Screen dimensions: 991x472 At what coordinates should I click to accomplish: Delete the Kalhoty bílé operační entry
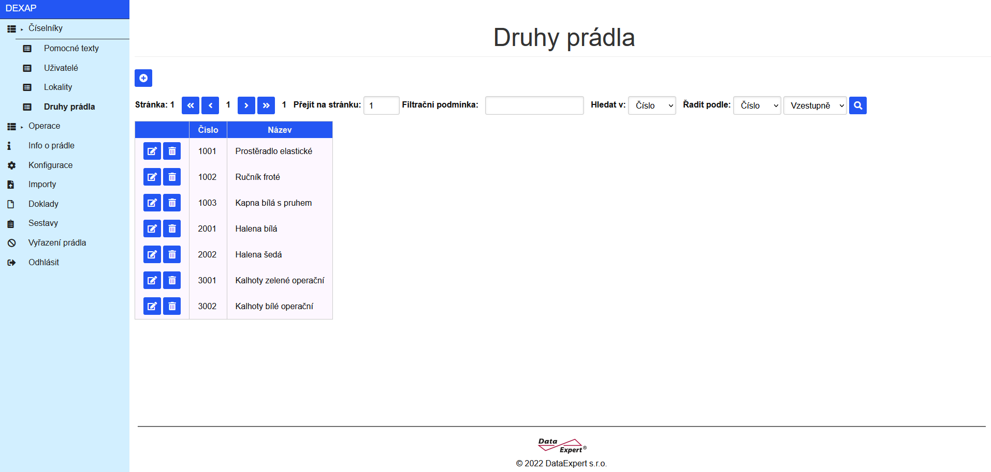pyautogui.click(x=172, y=306)
